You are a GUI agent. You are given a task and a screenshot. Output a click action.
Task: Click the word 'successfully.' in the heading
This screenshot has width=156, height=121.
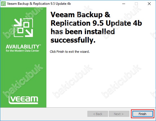tap(73, 40)
